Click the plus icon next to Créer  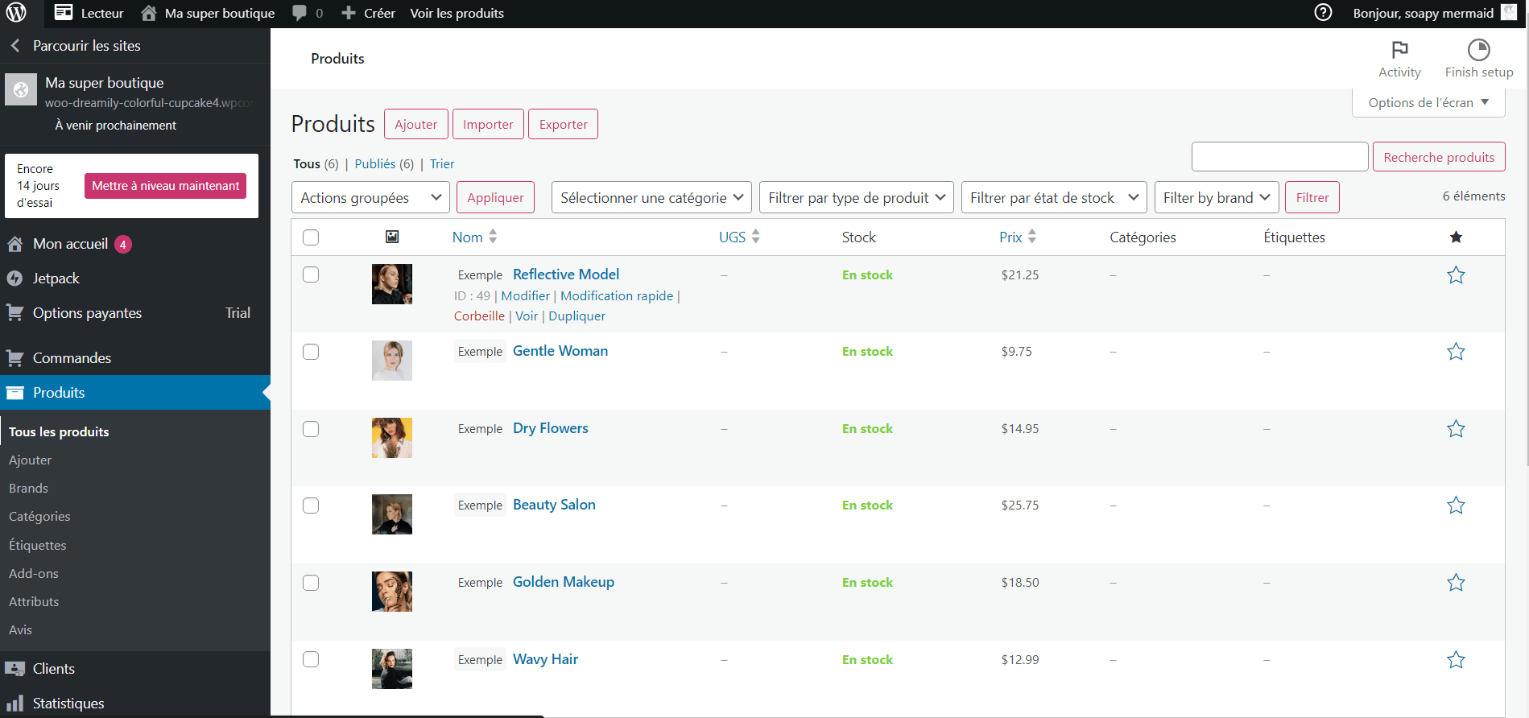click(x=349, y=13)
